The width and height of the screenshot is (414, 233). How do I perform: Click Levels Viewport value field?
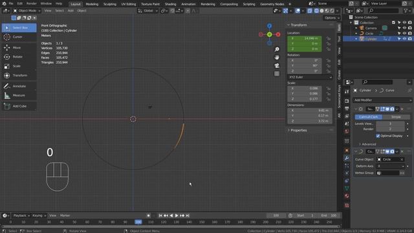(390, 124)
